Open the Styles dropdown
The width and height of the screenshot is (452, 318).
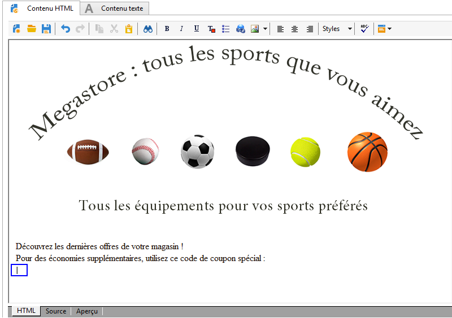click(x=337, y=29)
